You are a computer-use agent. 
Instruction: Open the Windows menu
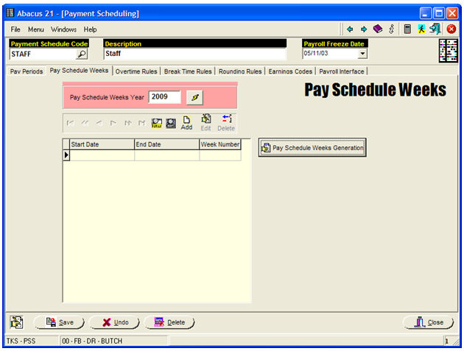63,29
